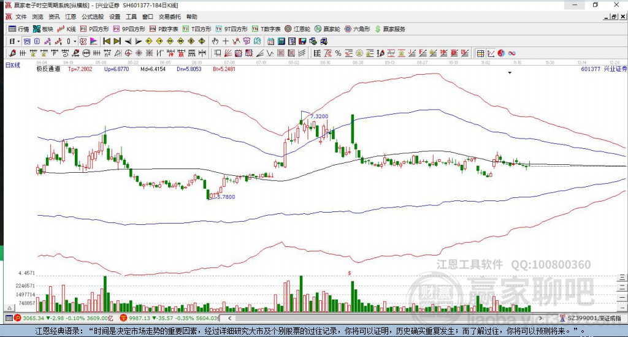Click the 7.3200 high price marker
The width and height of the screenshot is (628, 337).
tap(319, 116)
